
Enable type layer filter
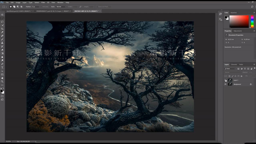[x=245, y=69]
